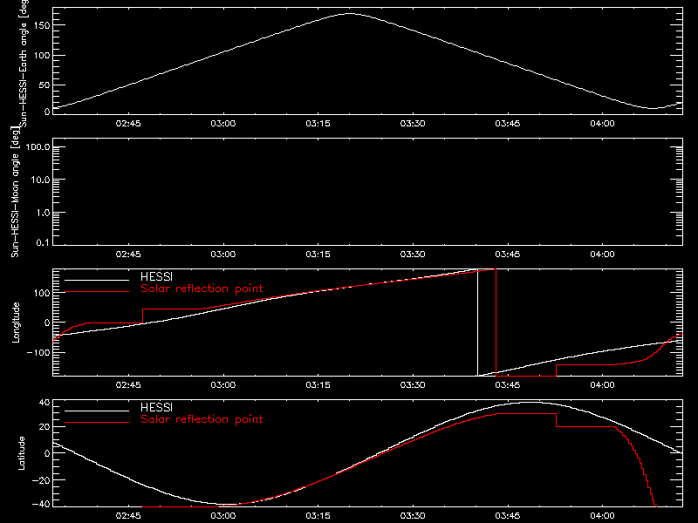Click Solar reflection point legend in Latitude plot

point(202,419)
